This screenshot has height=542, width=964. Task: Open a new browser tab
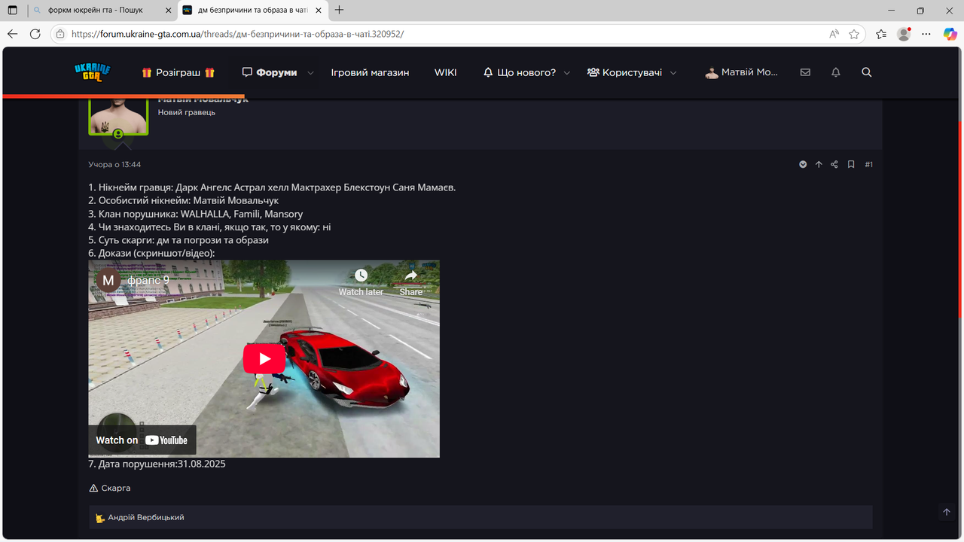(339, 11)
